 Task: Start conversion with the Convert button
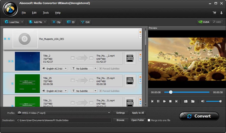[x=199, y=116]
